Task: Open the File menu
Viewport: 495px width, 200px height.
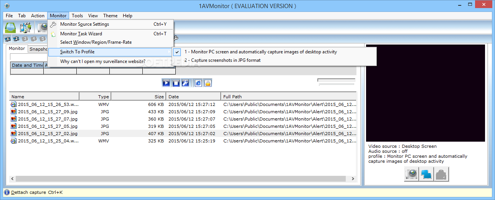Action: pos(10,16)
